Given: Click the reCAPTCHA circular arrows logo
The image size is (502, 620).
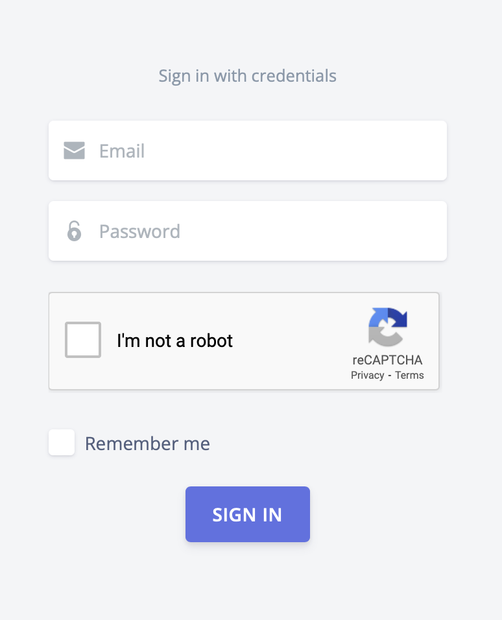Looking at the screenshot, I should [x=388, y=327].
